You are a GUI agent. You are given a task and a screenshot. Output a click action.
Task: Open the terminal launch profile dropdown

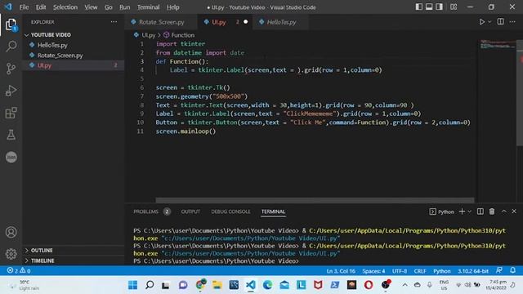click(470, 212)
